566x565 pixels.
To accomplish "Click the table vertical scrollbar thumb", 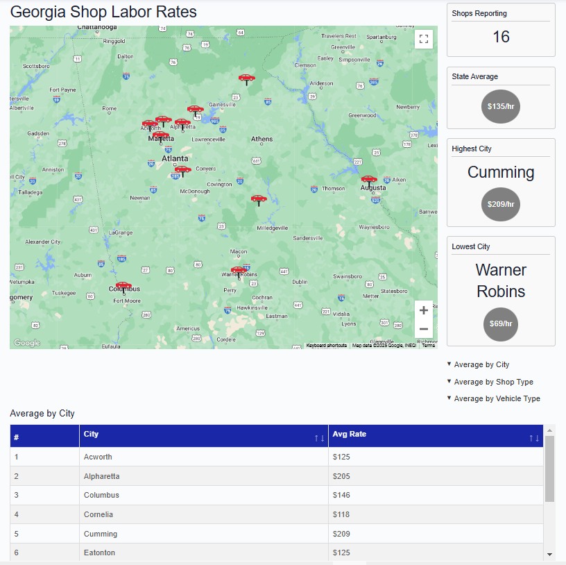I will click(x=549, y=469).
